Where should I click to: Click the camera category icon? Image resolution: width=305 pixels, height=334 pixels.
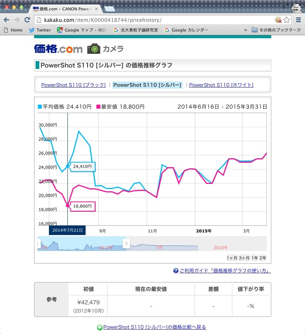pos(93,49)
